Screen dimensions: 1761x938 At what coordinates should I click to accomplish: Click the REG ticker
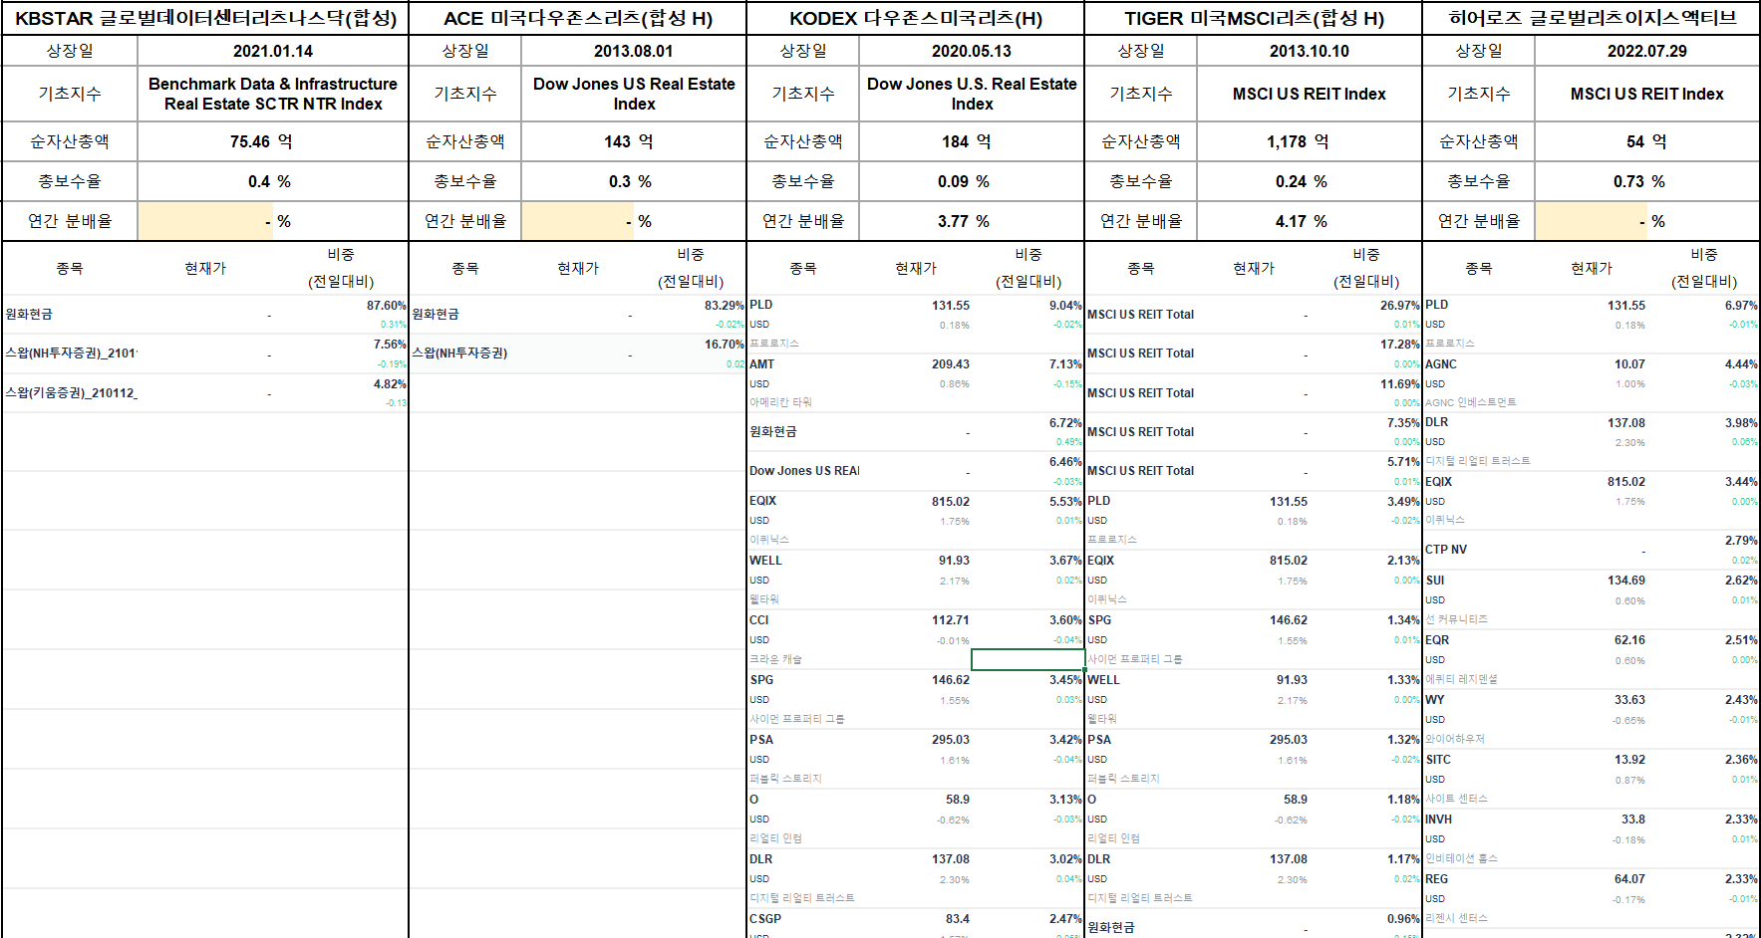pyautogui.click(x=1437, y=879)
